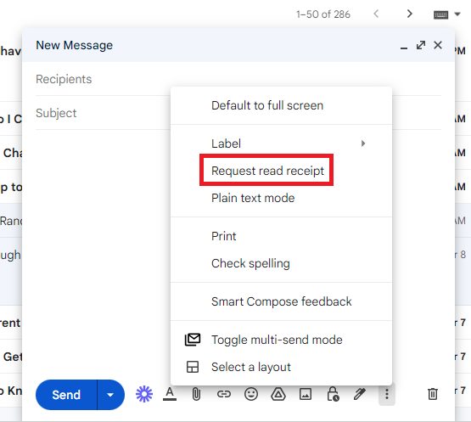Insert files using the Drive icon
The height and width of the screenshot is (422, 471).
tap(278, 394)
